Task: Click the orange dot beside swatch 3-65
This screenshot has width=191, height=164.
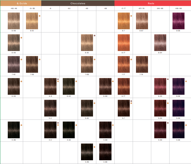Action: point(94,147)
